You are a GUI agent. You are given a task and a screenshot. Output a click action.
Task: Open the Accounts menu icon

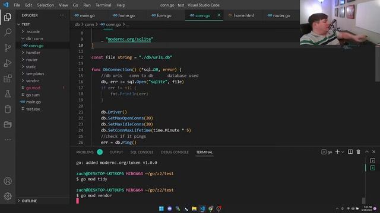pyautogui.click(x=8, y=181)
